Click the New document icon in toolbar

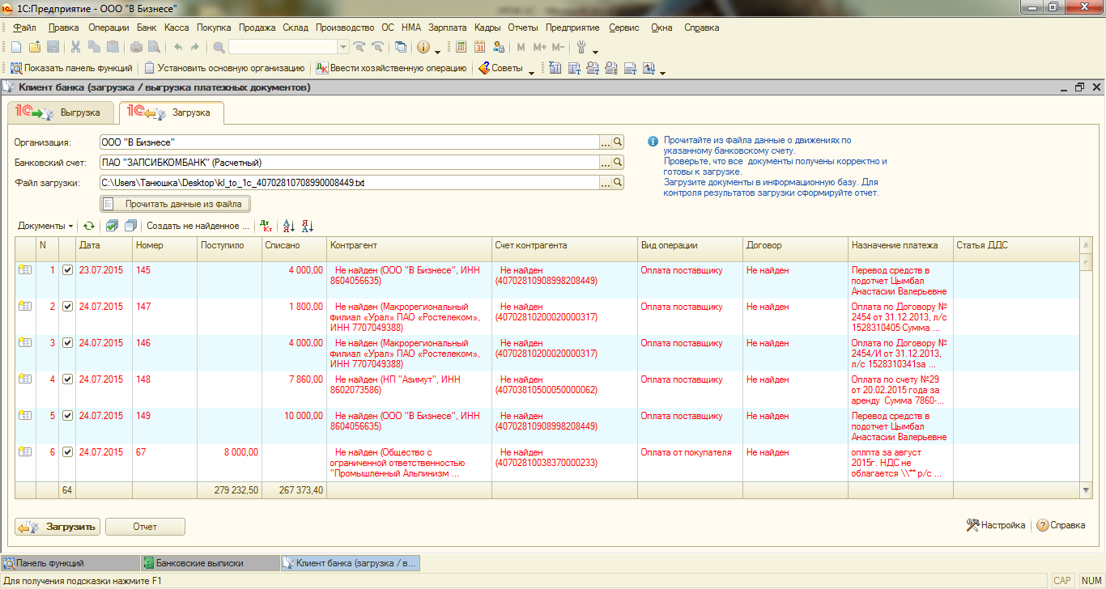pos(16,48)
